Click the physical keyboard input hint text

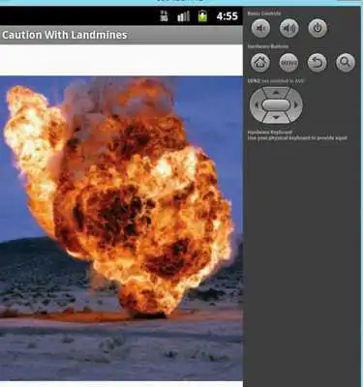coord(297,138)
